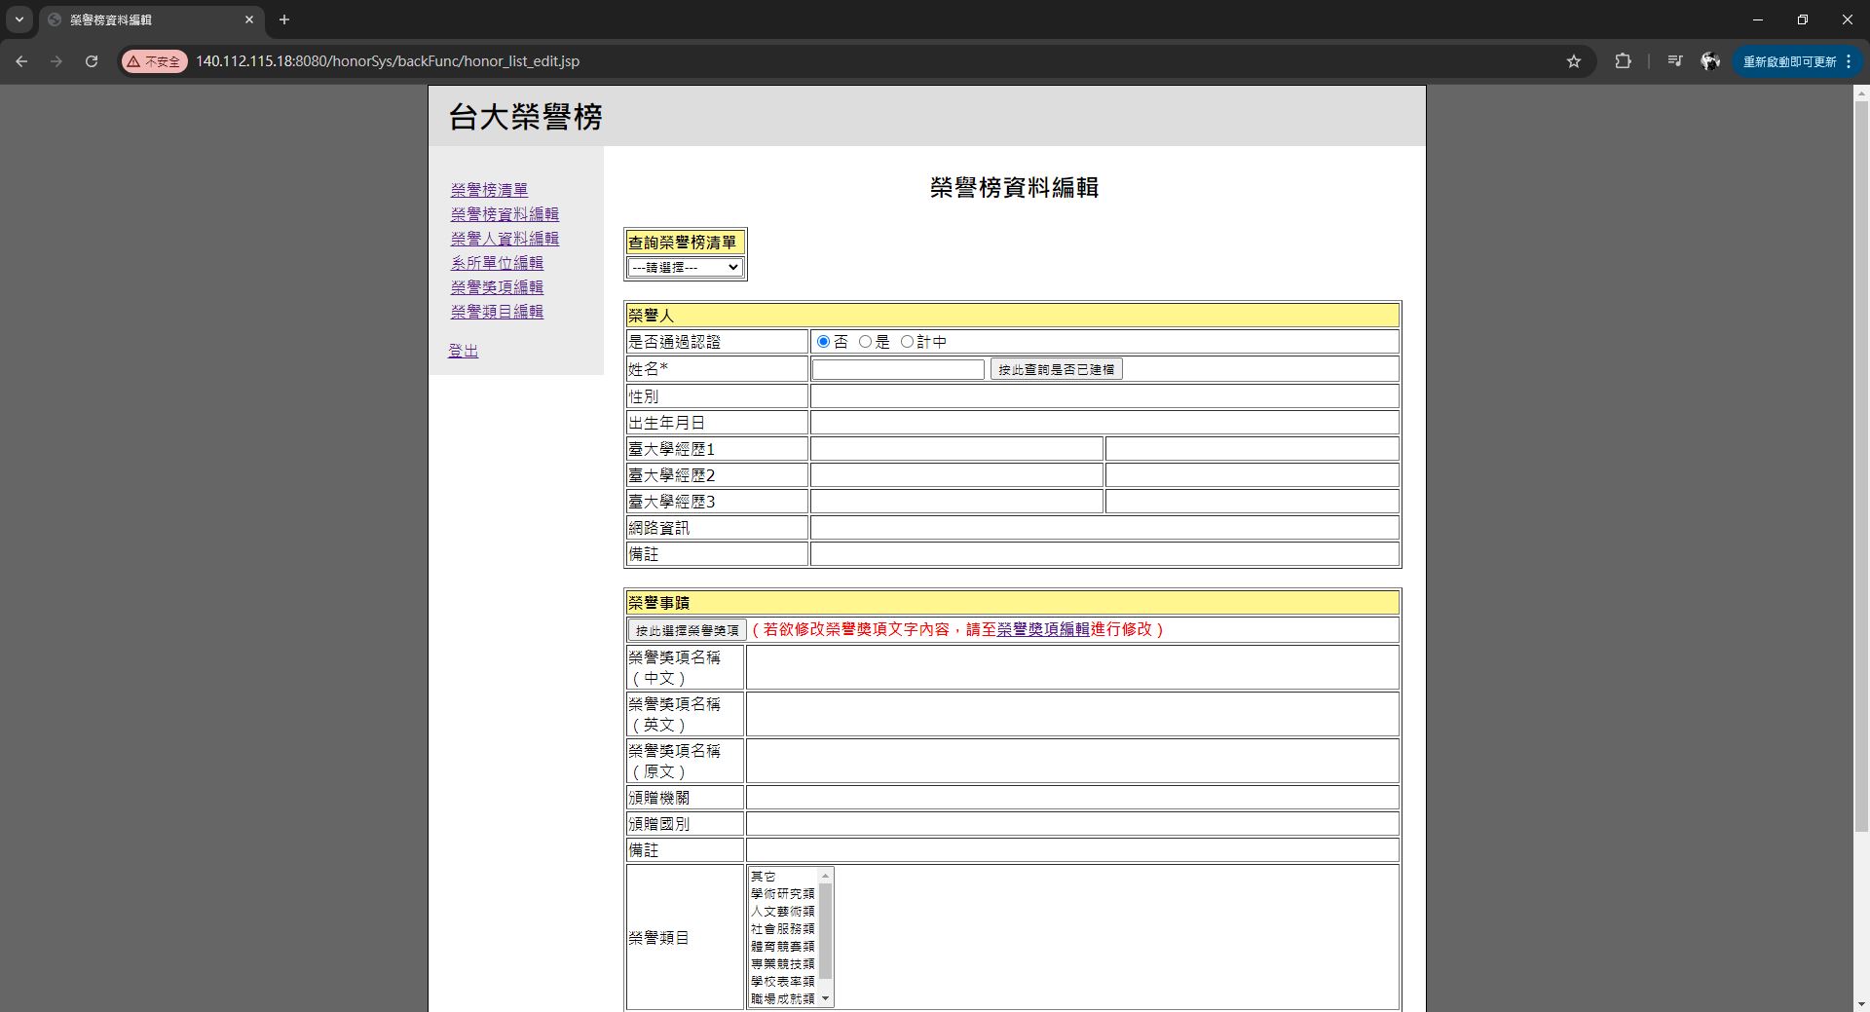Screen dimensions: 1870x1012
Task: Click the 登出 logout link
Action: click(464, 351)
